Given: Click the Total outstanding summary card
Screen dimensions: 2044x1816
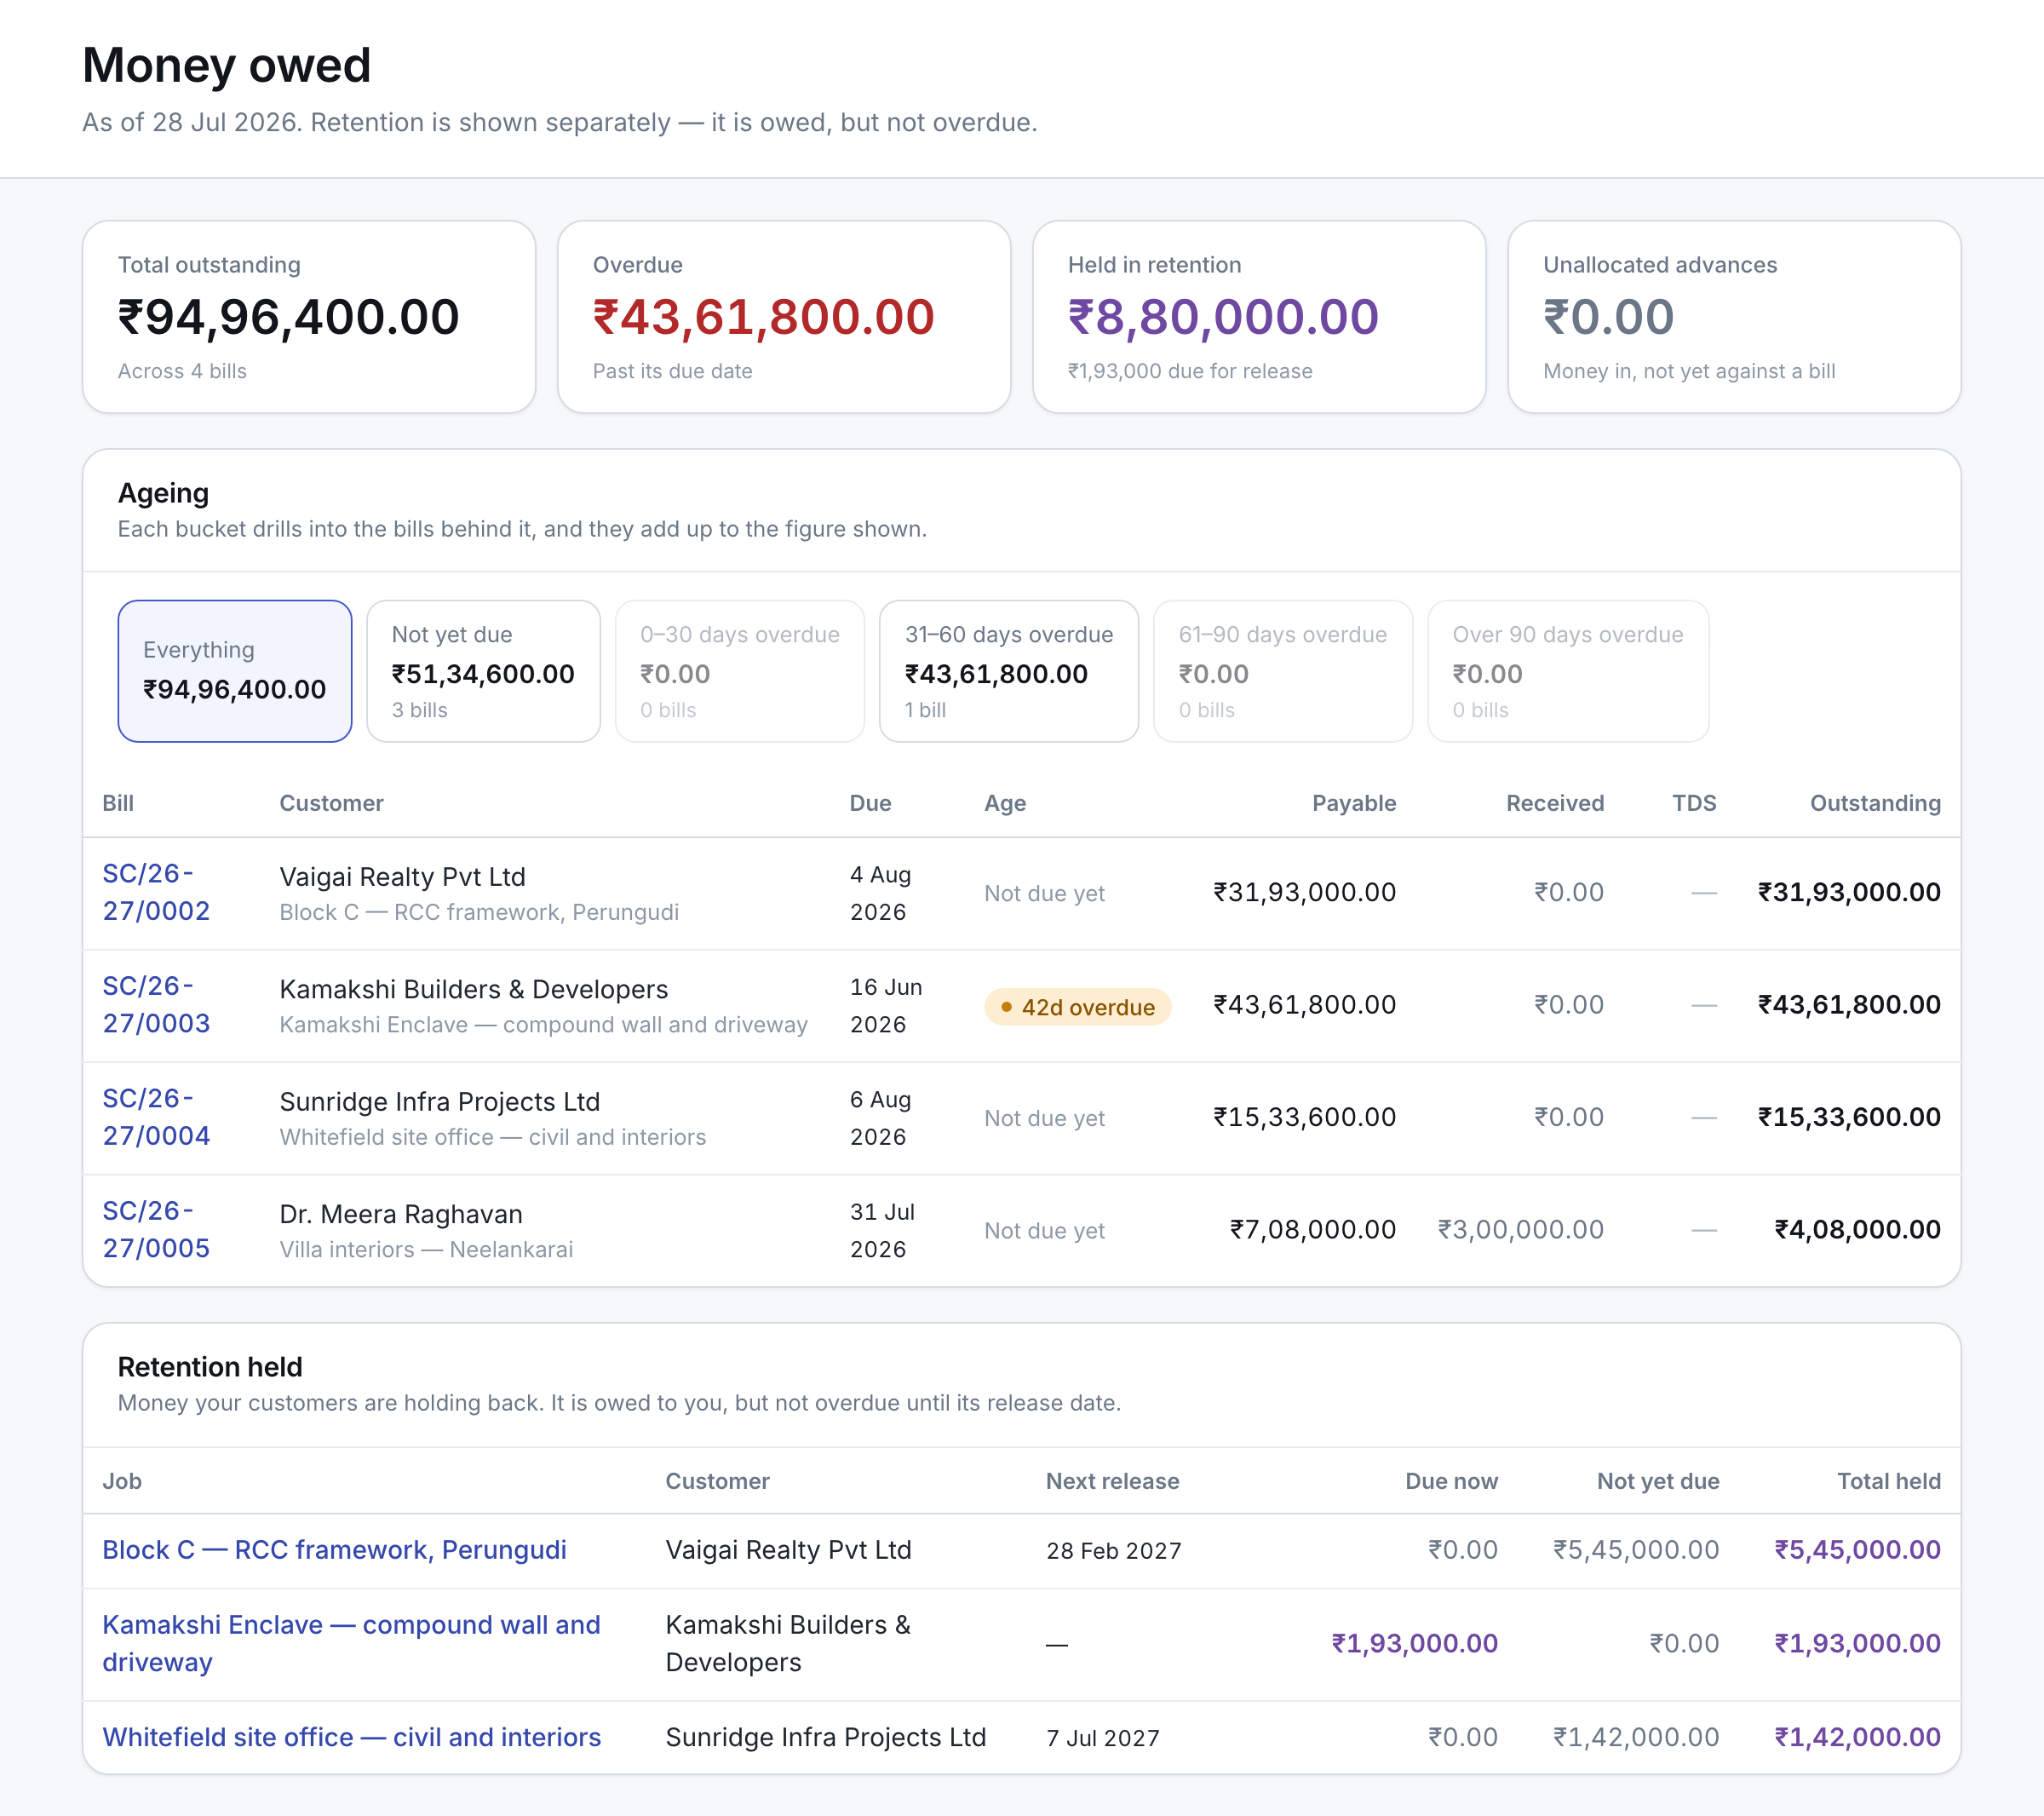Looking at the screenshot, I should 309,316.
